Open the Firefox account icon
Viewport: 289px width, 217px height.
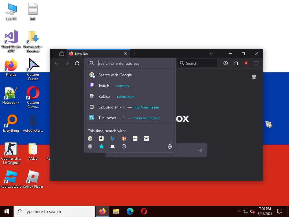225,63
